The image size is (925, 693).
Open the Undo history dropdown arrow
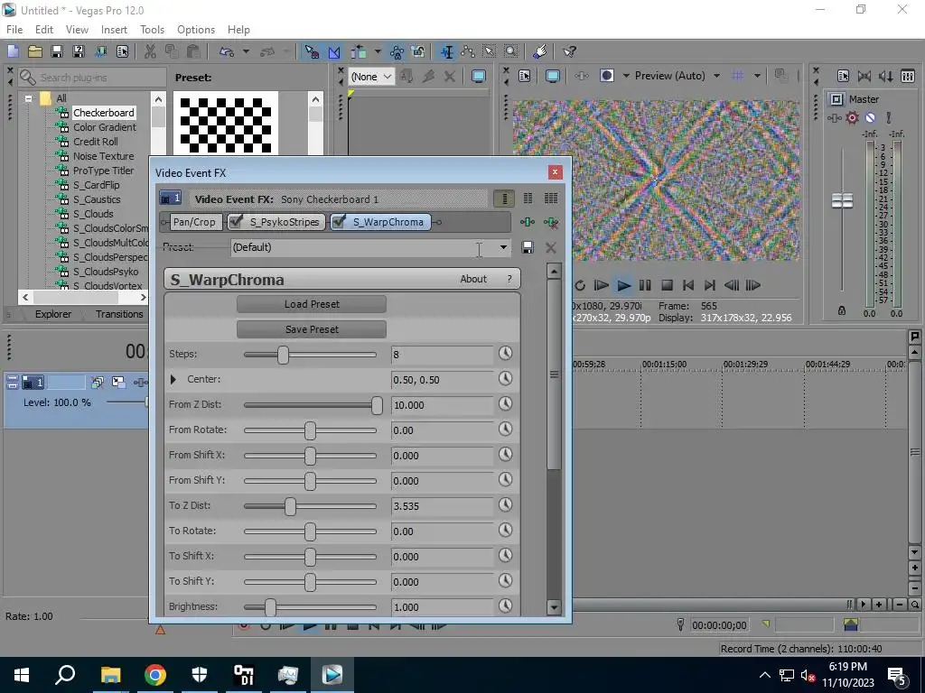[246, 51]
